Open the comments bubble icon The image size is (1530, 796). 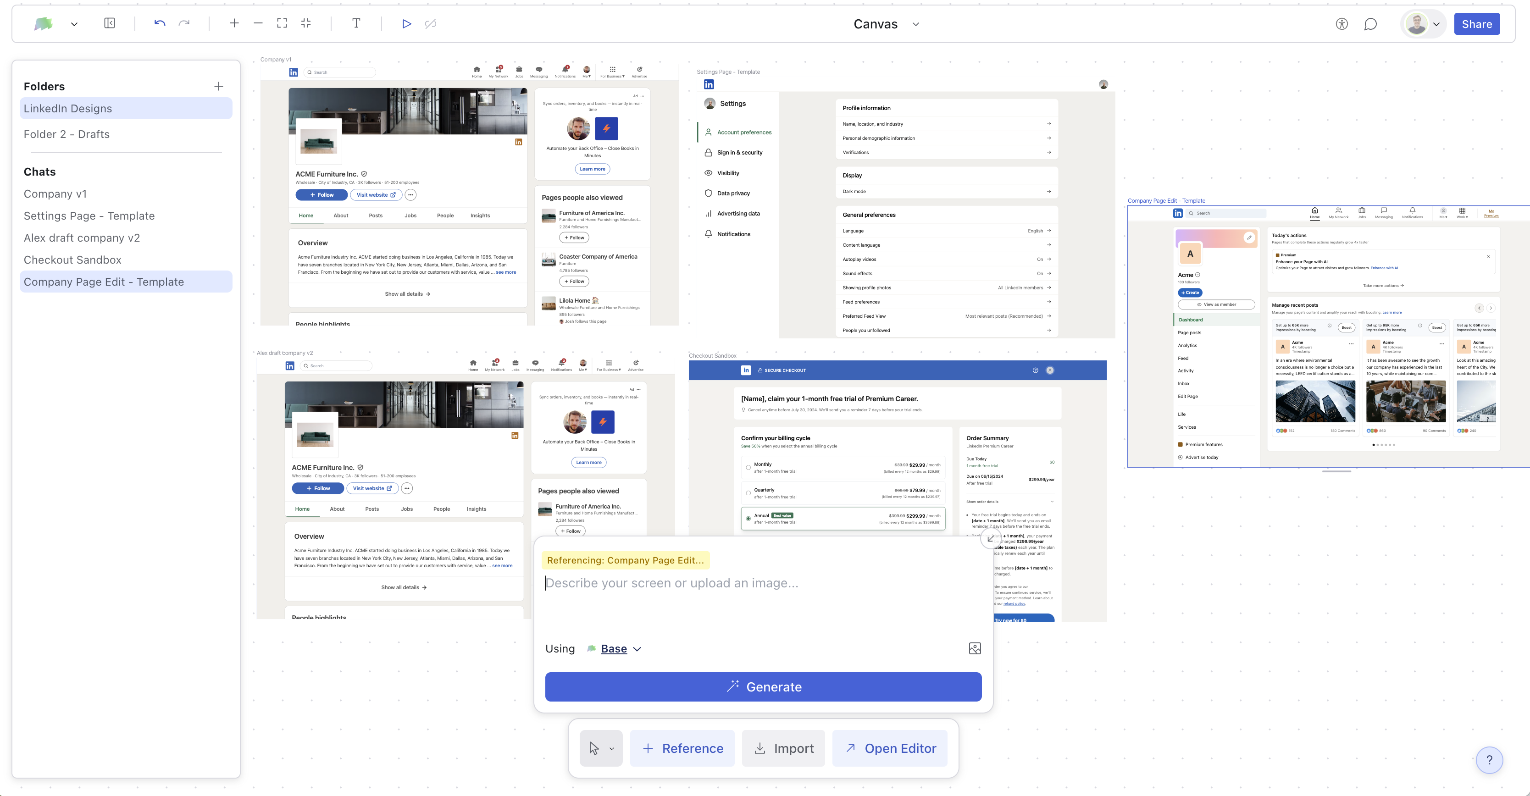pos(1370,24)
